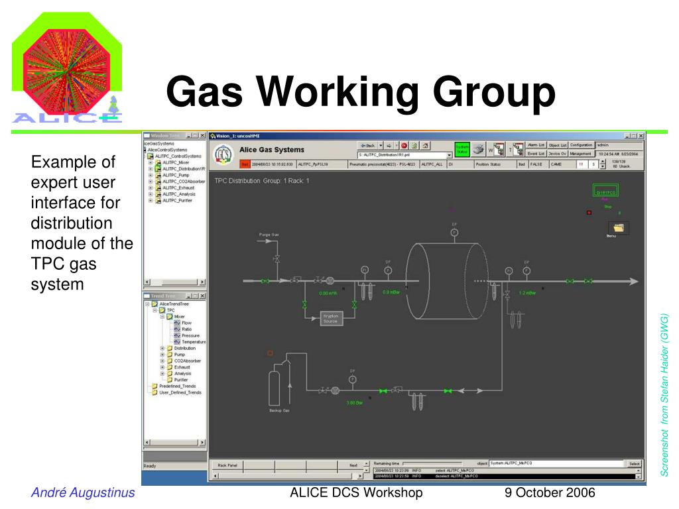
Task: Click Trend Tree horizontal scrollbar left arrow
Action: pos(147,442)
